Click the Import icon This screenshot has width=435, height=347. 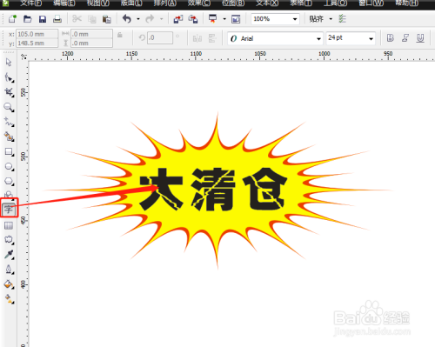(x=178, y=19)
